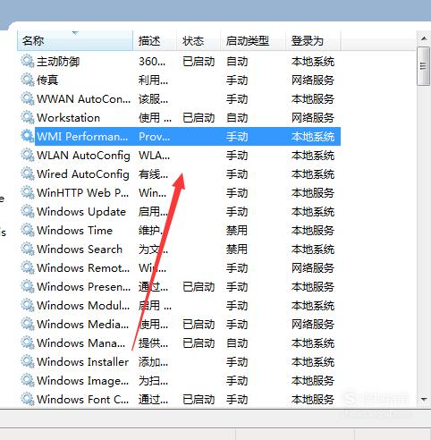Click gear icon of Workstation service

28,118
